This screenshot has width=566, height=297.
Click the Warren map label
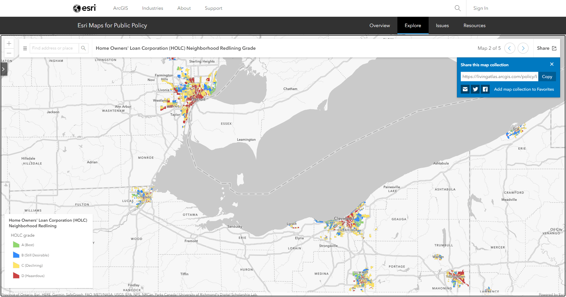coord(438,257)
